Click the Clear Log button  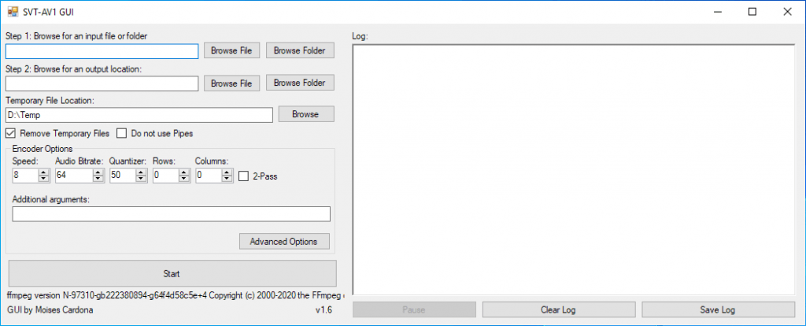click(x=558, y=309)
